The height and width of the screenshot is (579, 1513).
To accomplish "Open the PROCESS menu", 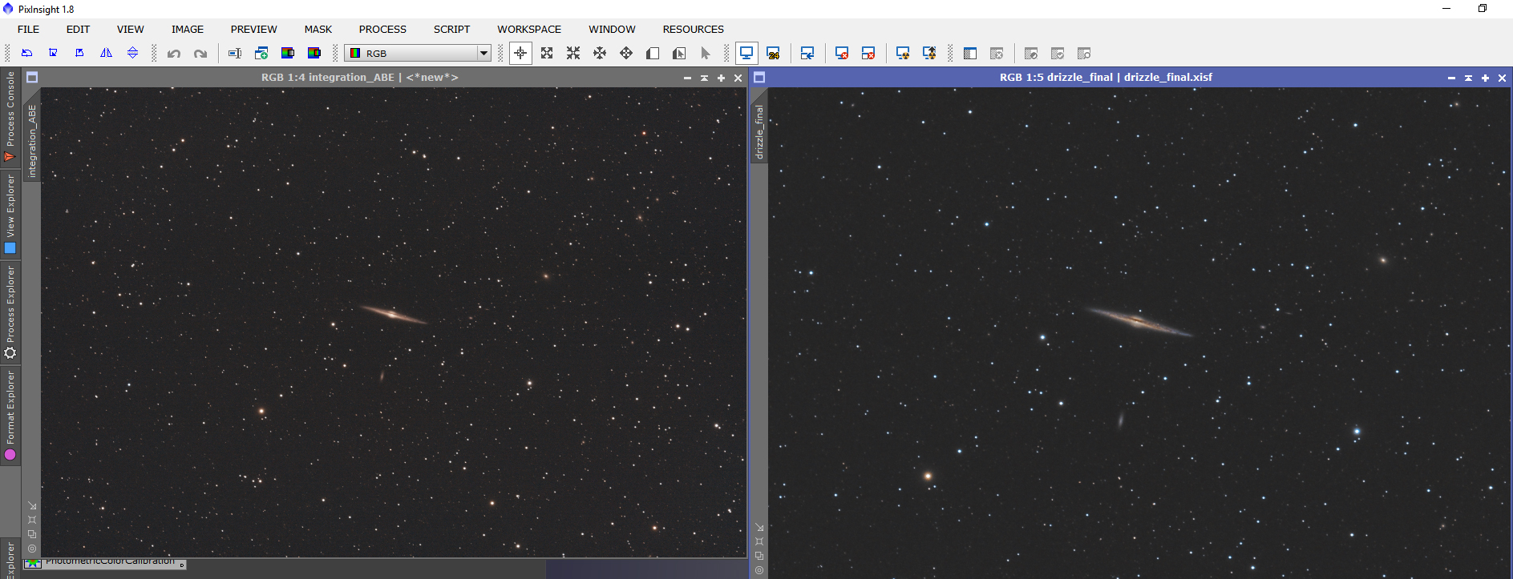I will [x=382, y=29].
